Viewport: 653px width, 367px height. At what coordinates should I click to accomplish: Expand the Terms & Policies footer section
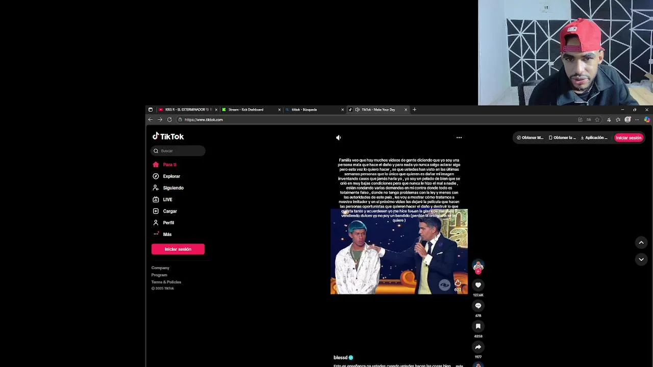click(166, 282)
